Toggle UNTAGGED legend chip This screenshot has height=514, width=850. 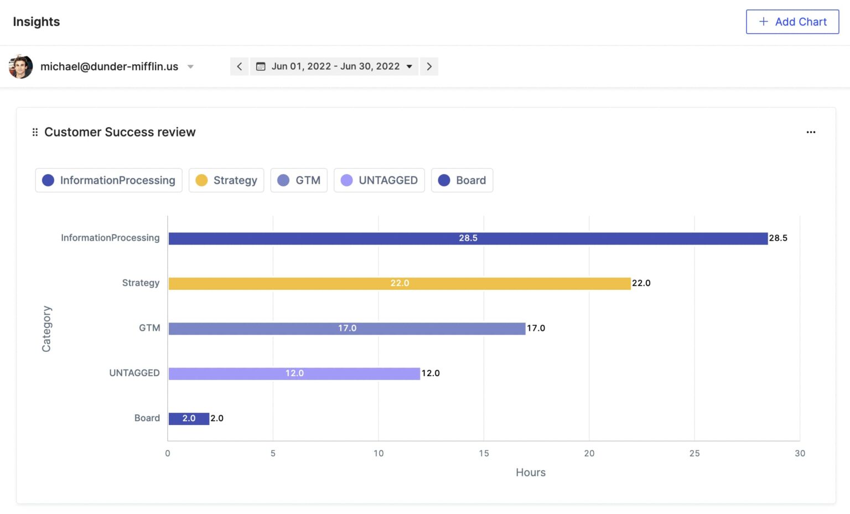(379, 180)
